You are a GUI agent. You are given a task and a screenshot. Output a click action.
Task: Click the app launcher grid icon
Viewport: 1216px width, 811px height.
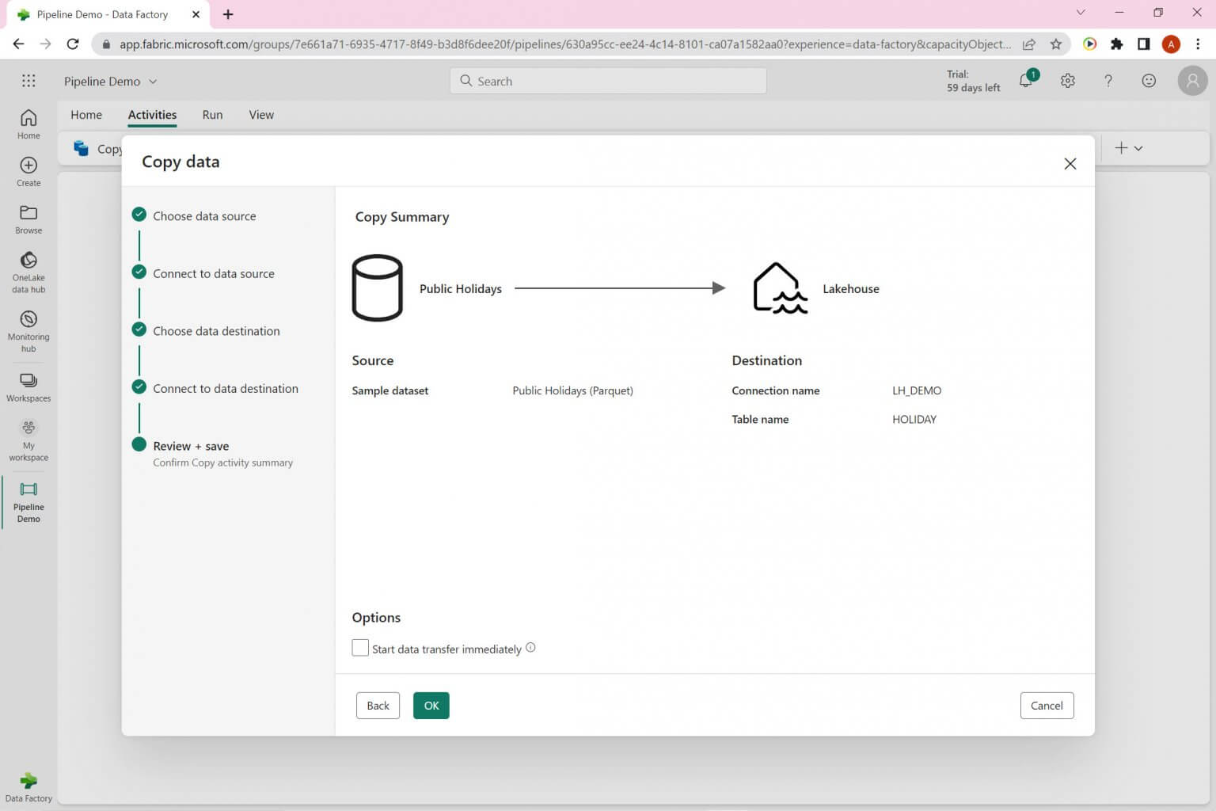28,81
